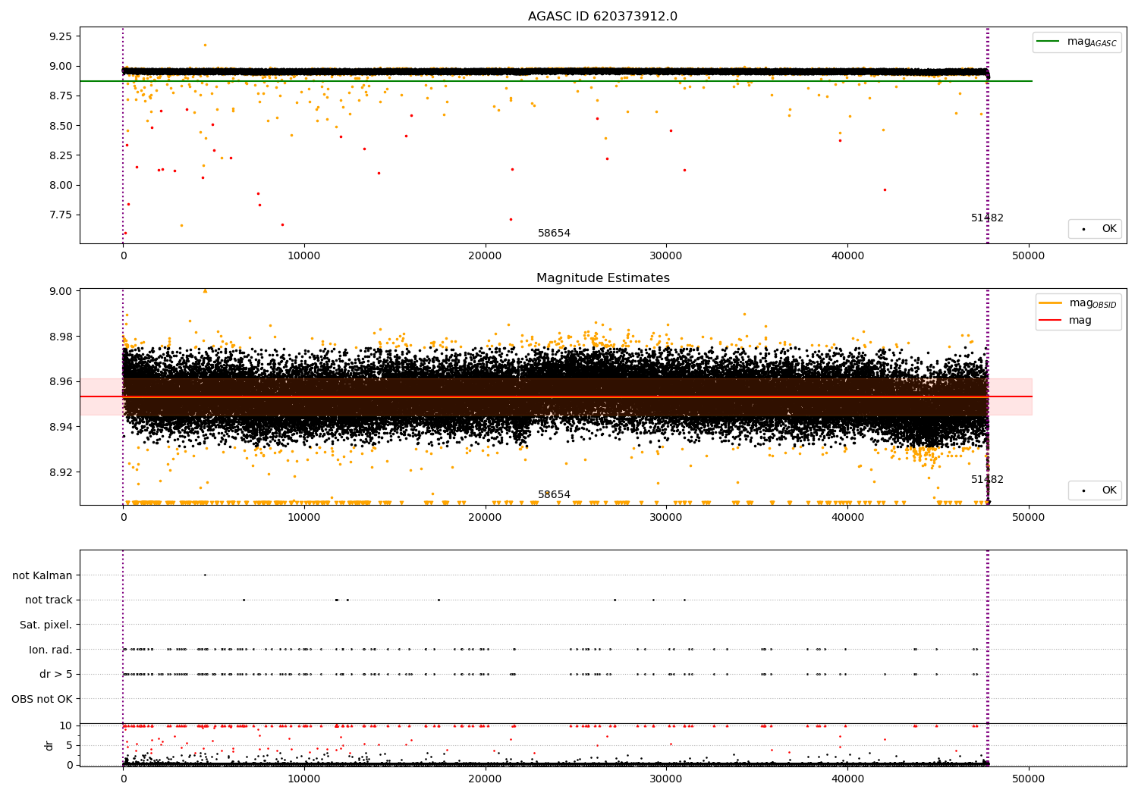Click the 'AGASC ID 620373912.0' plot title
The image size is (1138, 796).
point(603,16)
